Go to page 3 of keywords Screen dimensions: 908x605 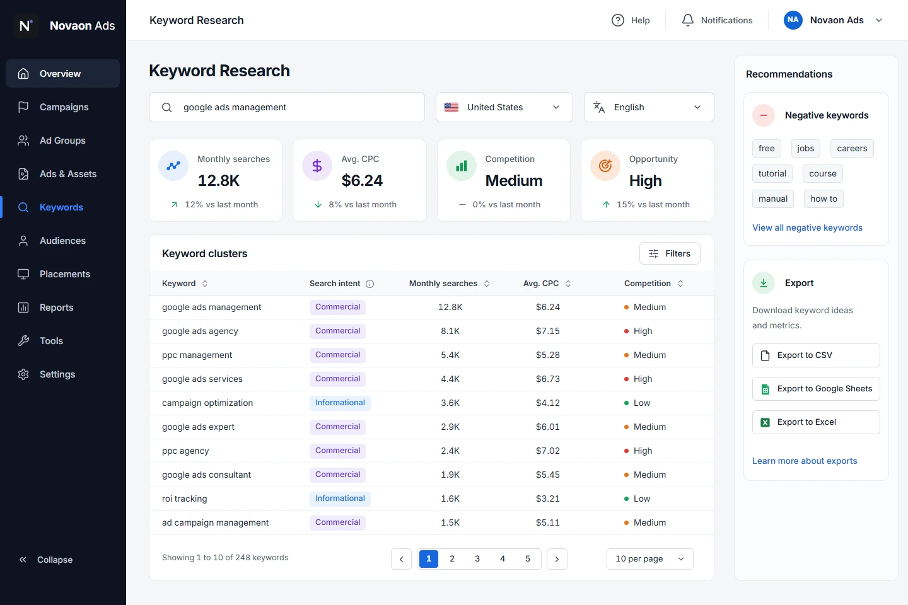(x=477, y=559)
